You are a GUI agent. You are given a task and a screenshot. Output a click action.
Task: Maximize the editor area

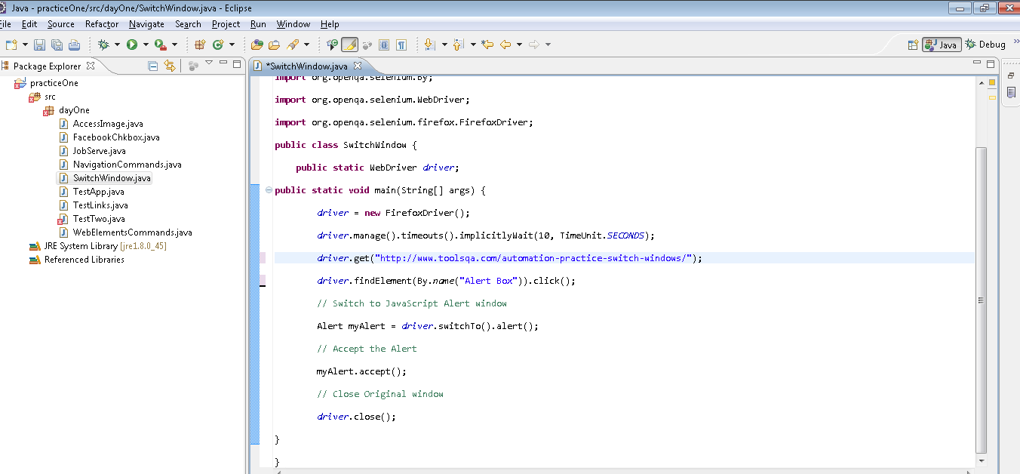coord(991,63)
